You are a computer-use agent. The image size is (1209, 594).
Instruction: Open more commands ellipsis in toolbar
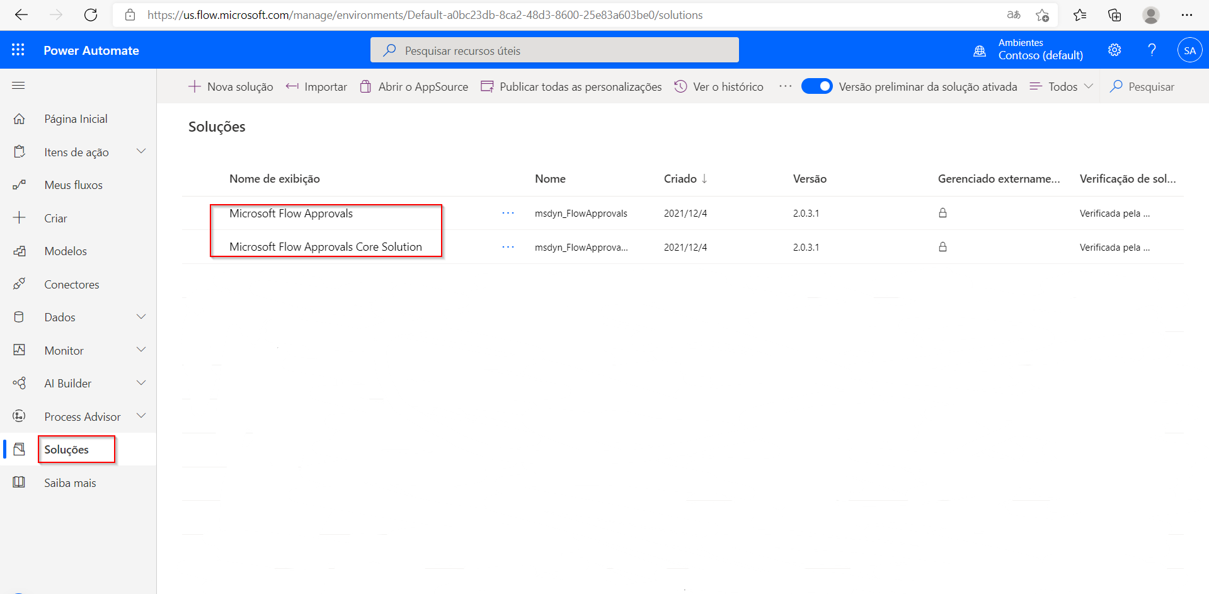pyautogui.click(x=785, y=86)
